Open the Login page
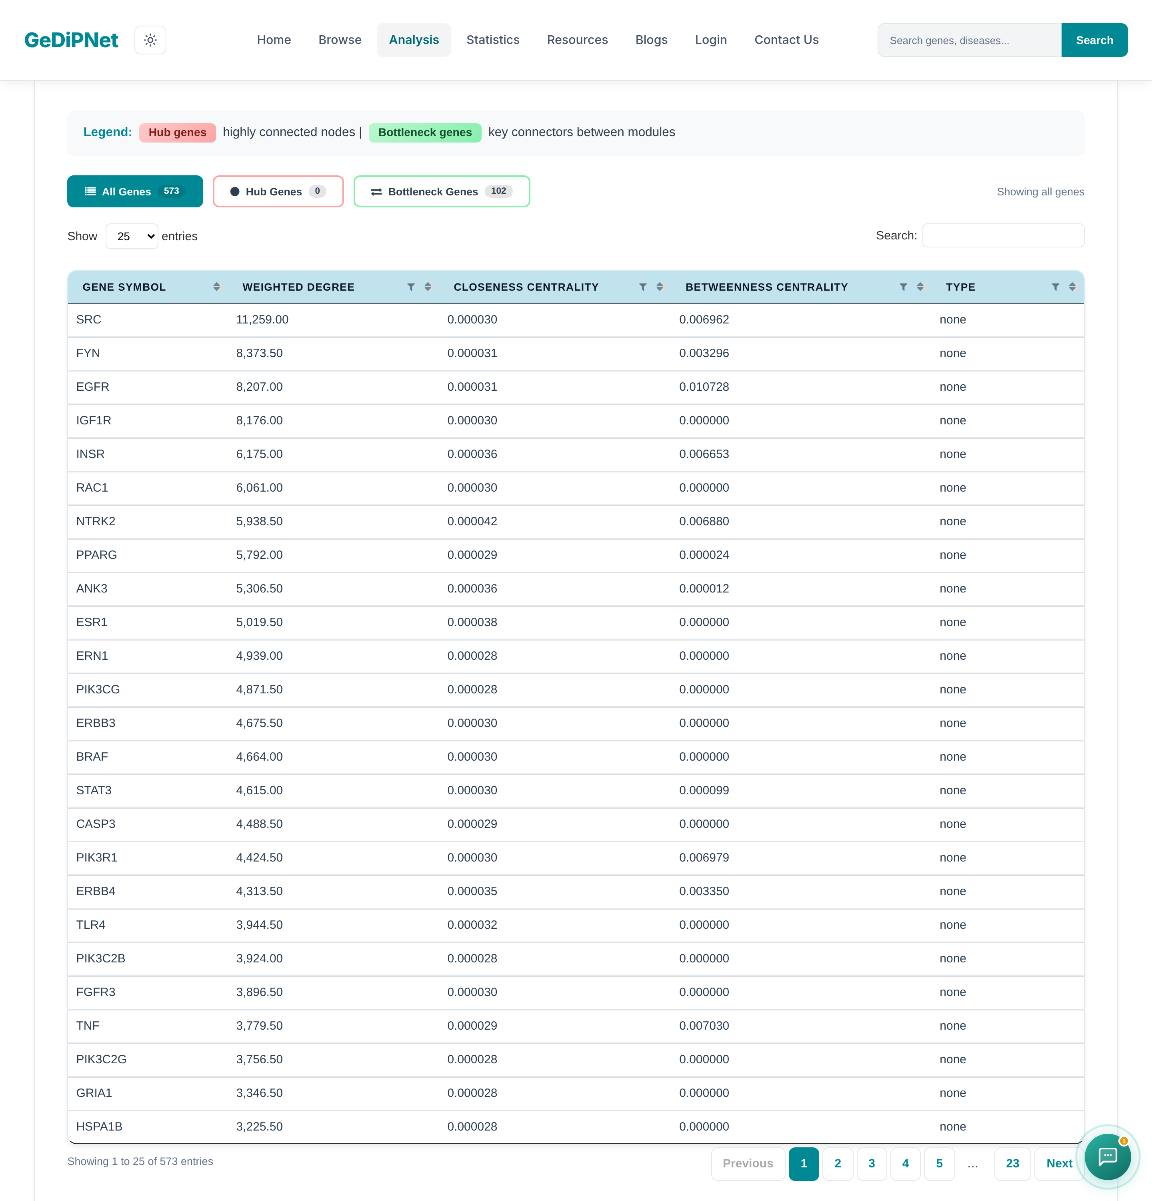1152x1201 pixels. [x=711, y=40]
